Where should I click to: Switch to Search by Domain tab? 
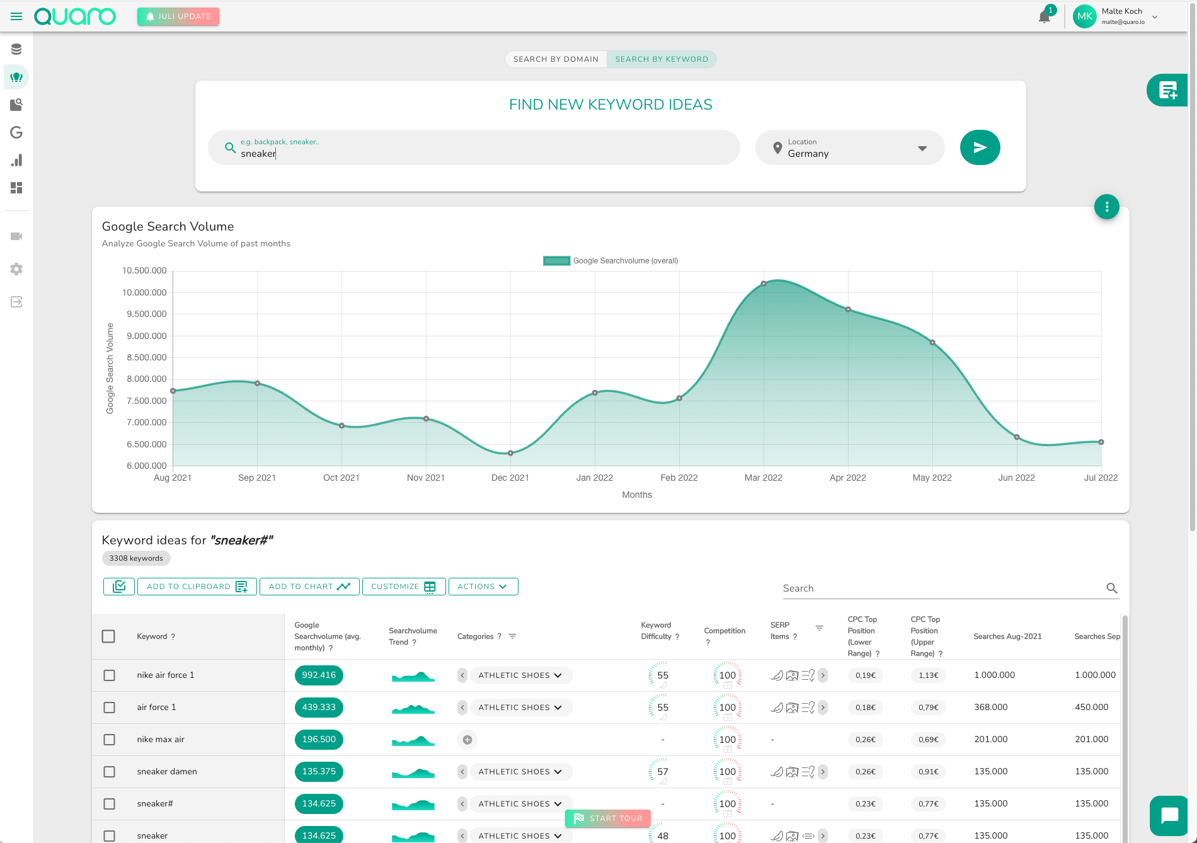coord(556,59)
